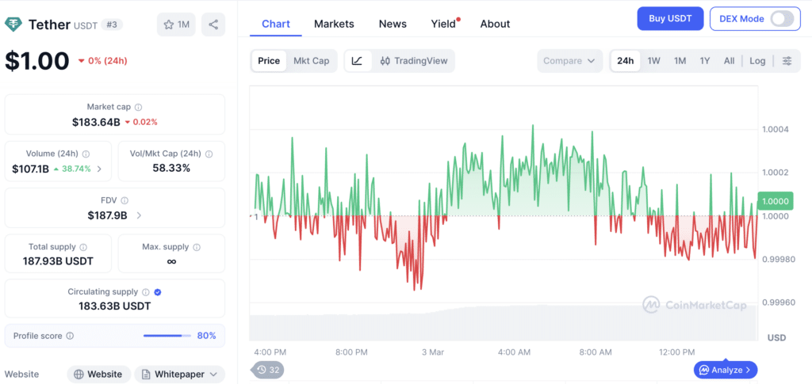Click the Tether logo icon
Screen dimensions: 812x384
(13, 25)
